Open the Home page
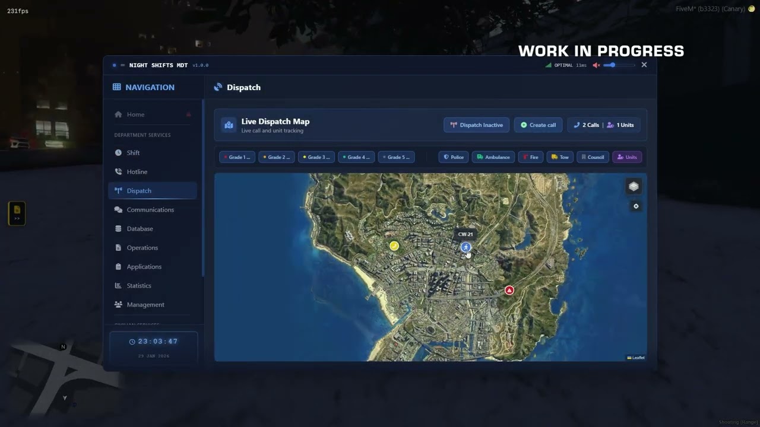 pos(153,114)
